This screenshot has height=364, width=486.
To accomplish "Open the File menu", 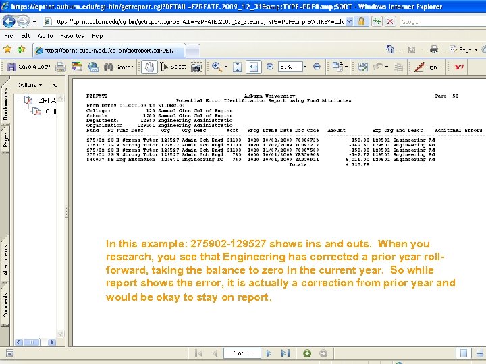I will (x=9, y=36).
